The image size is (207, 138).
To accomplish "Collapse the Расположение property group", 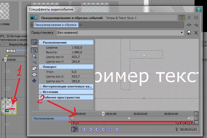I will point(41,43).
